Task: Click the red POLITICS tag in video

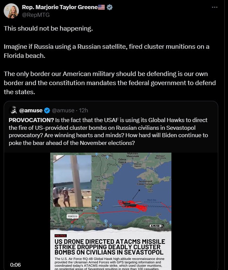Action: [61, 236]
